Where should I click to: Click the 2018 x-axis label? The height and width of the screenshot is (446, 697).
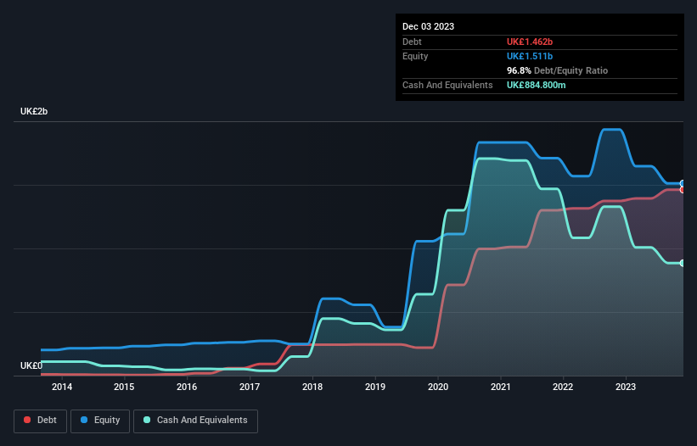pyautogui.click(x=312, y=387)
